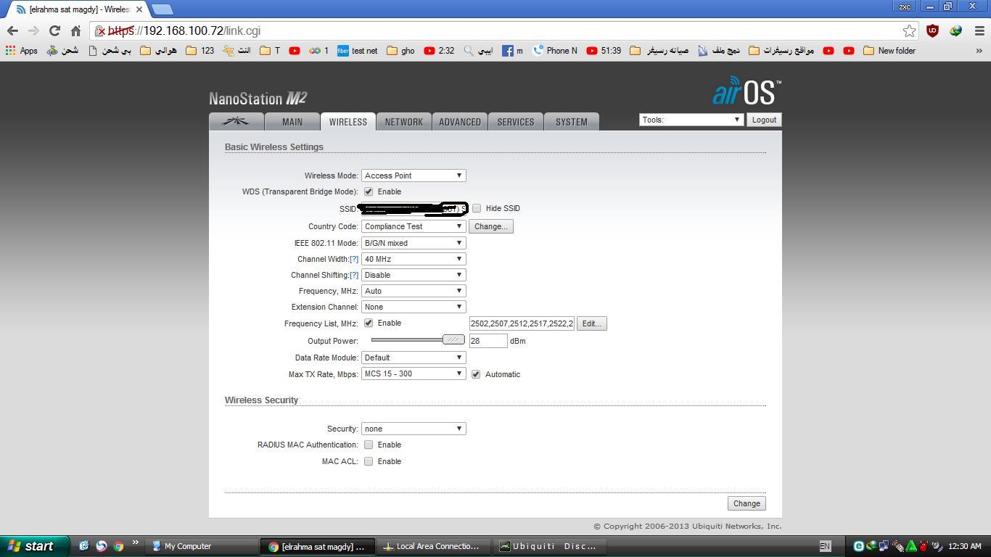Open the Wireless Mode dropdown
The height and width of the screenshot is (557, 991).
tap(414, 176)
